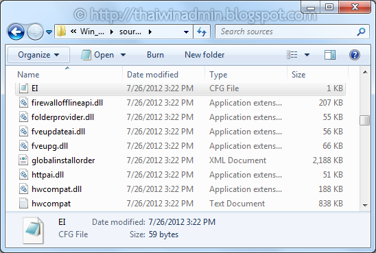Sort by the Name column header
The width and height of the screenshot is (376, 253).
[28, 75]
